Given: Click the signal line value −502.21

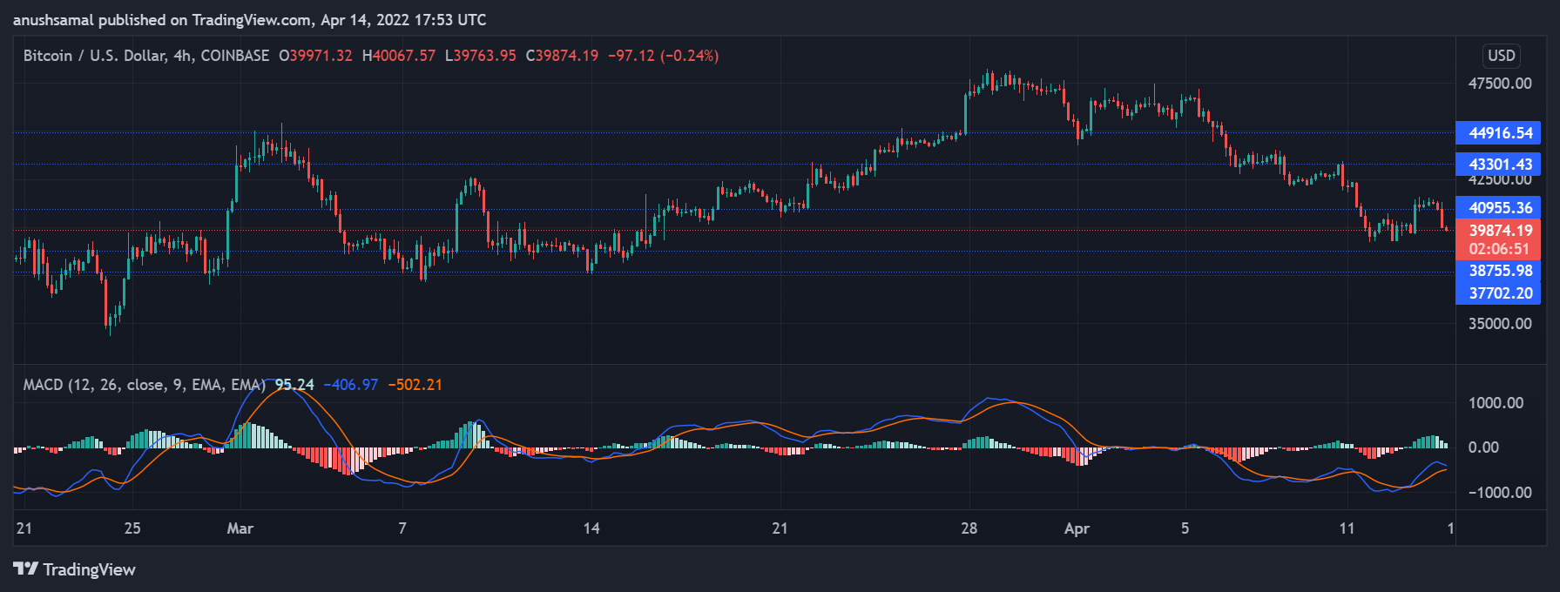Looking at the screenshot, I should [x=415, y=385].
